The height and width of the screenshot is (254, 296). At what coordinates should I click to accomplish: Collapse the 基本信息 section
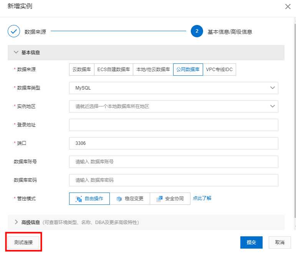pos(16,52)
